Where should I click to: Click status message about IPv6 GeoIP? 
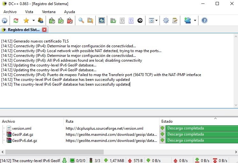pyautogui.click(x=30, y=160)
